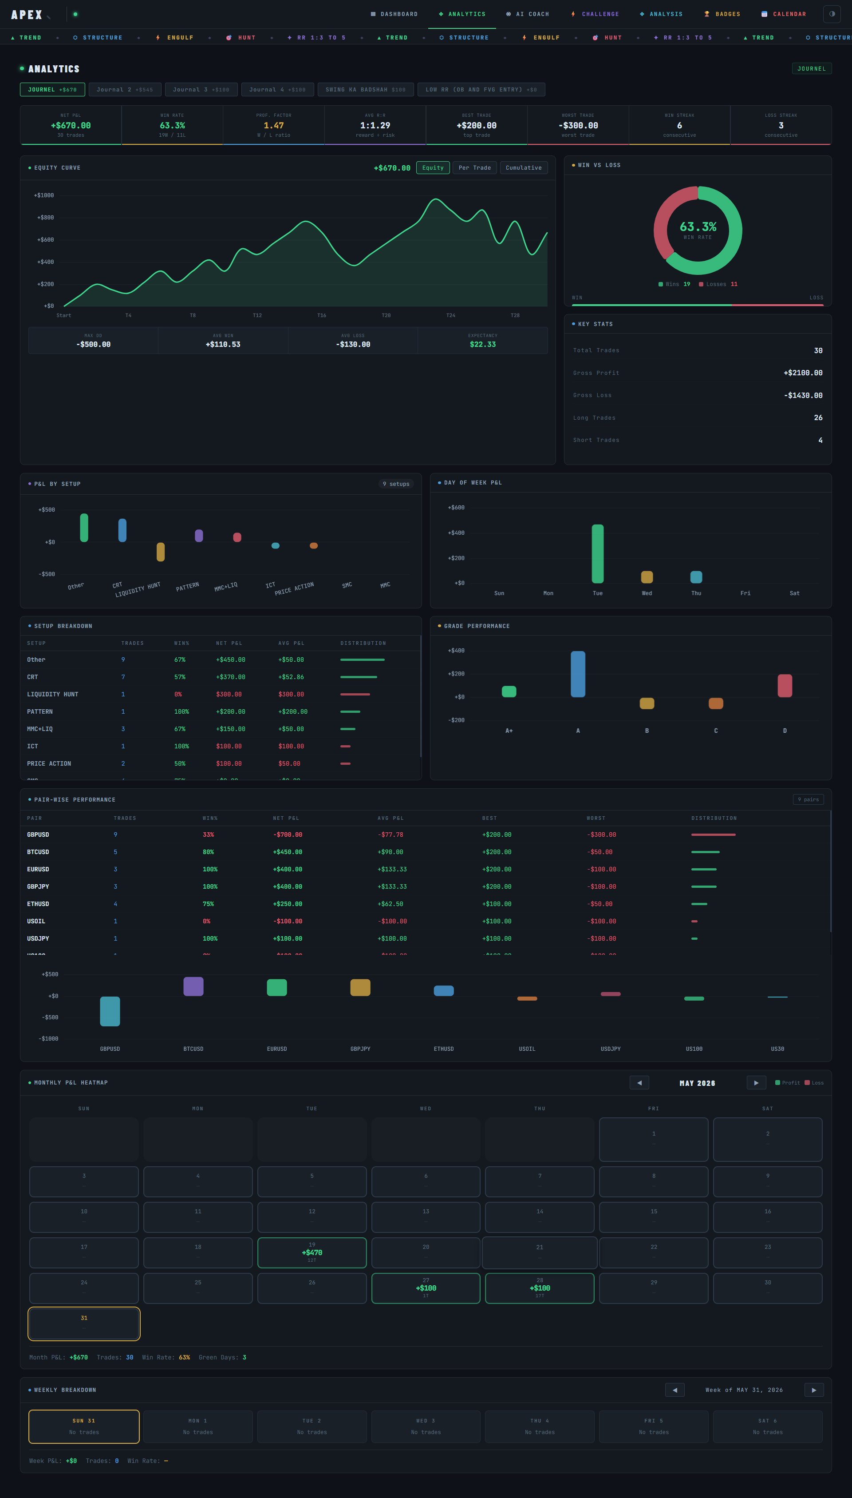Image resolution: width=852 pixels, height=1498 pixels.
Task: Switch equity chart to Cumulative view
Action: tap(524, 167)
